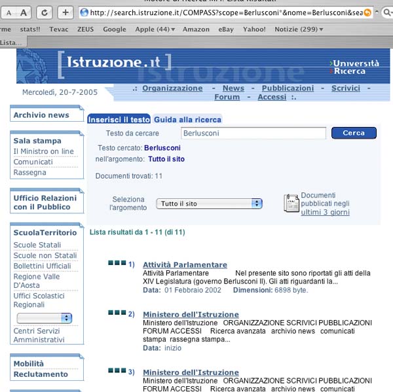Image resolution: width=393 pixels, height=392 pixels.
Task: Open the Amazon bookmark
Action: coord(196,29)
